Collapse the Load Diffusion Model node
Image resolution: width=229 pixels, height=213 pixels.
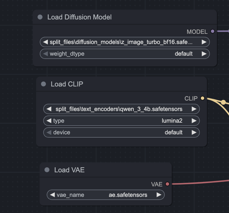click(x=40, y=17)
